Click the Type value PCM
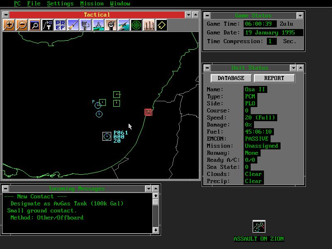 coord(250,96)
